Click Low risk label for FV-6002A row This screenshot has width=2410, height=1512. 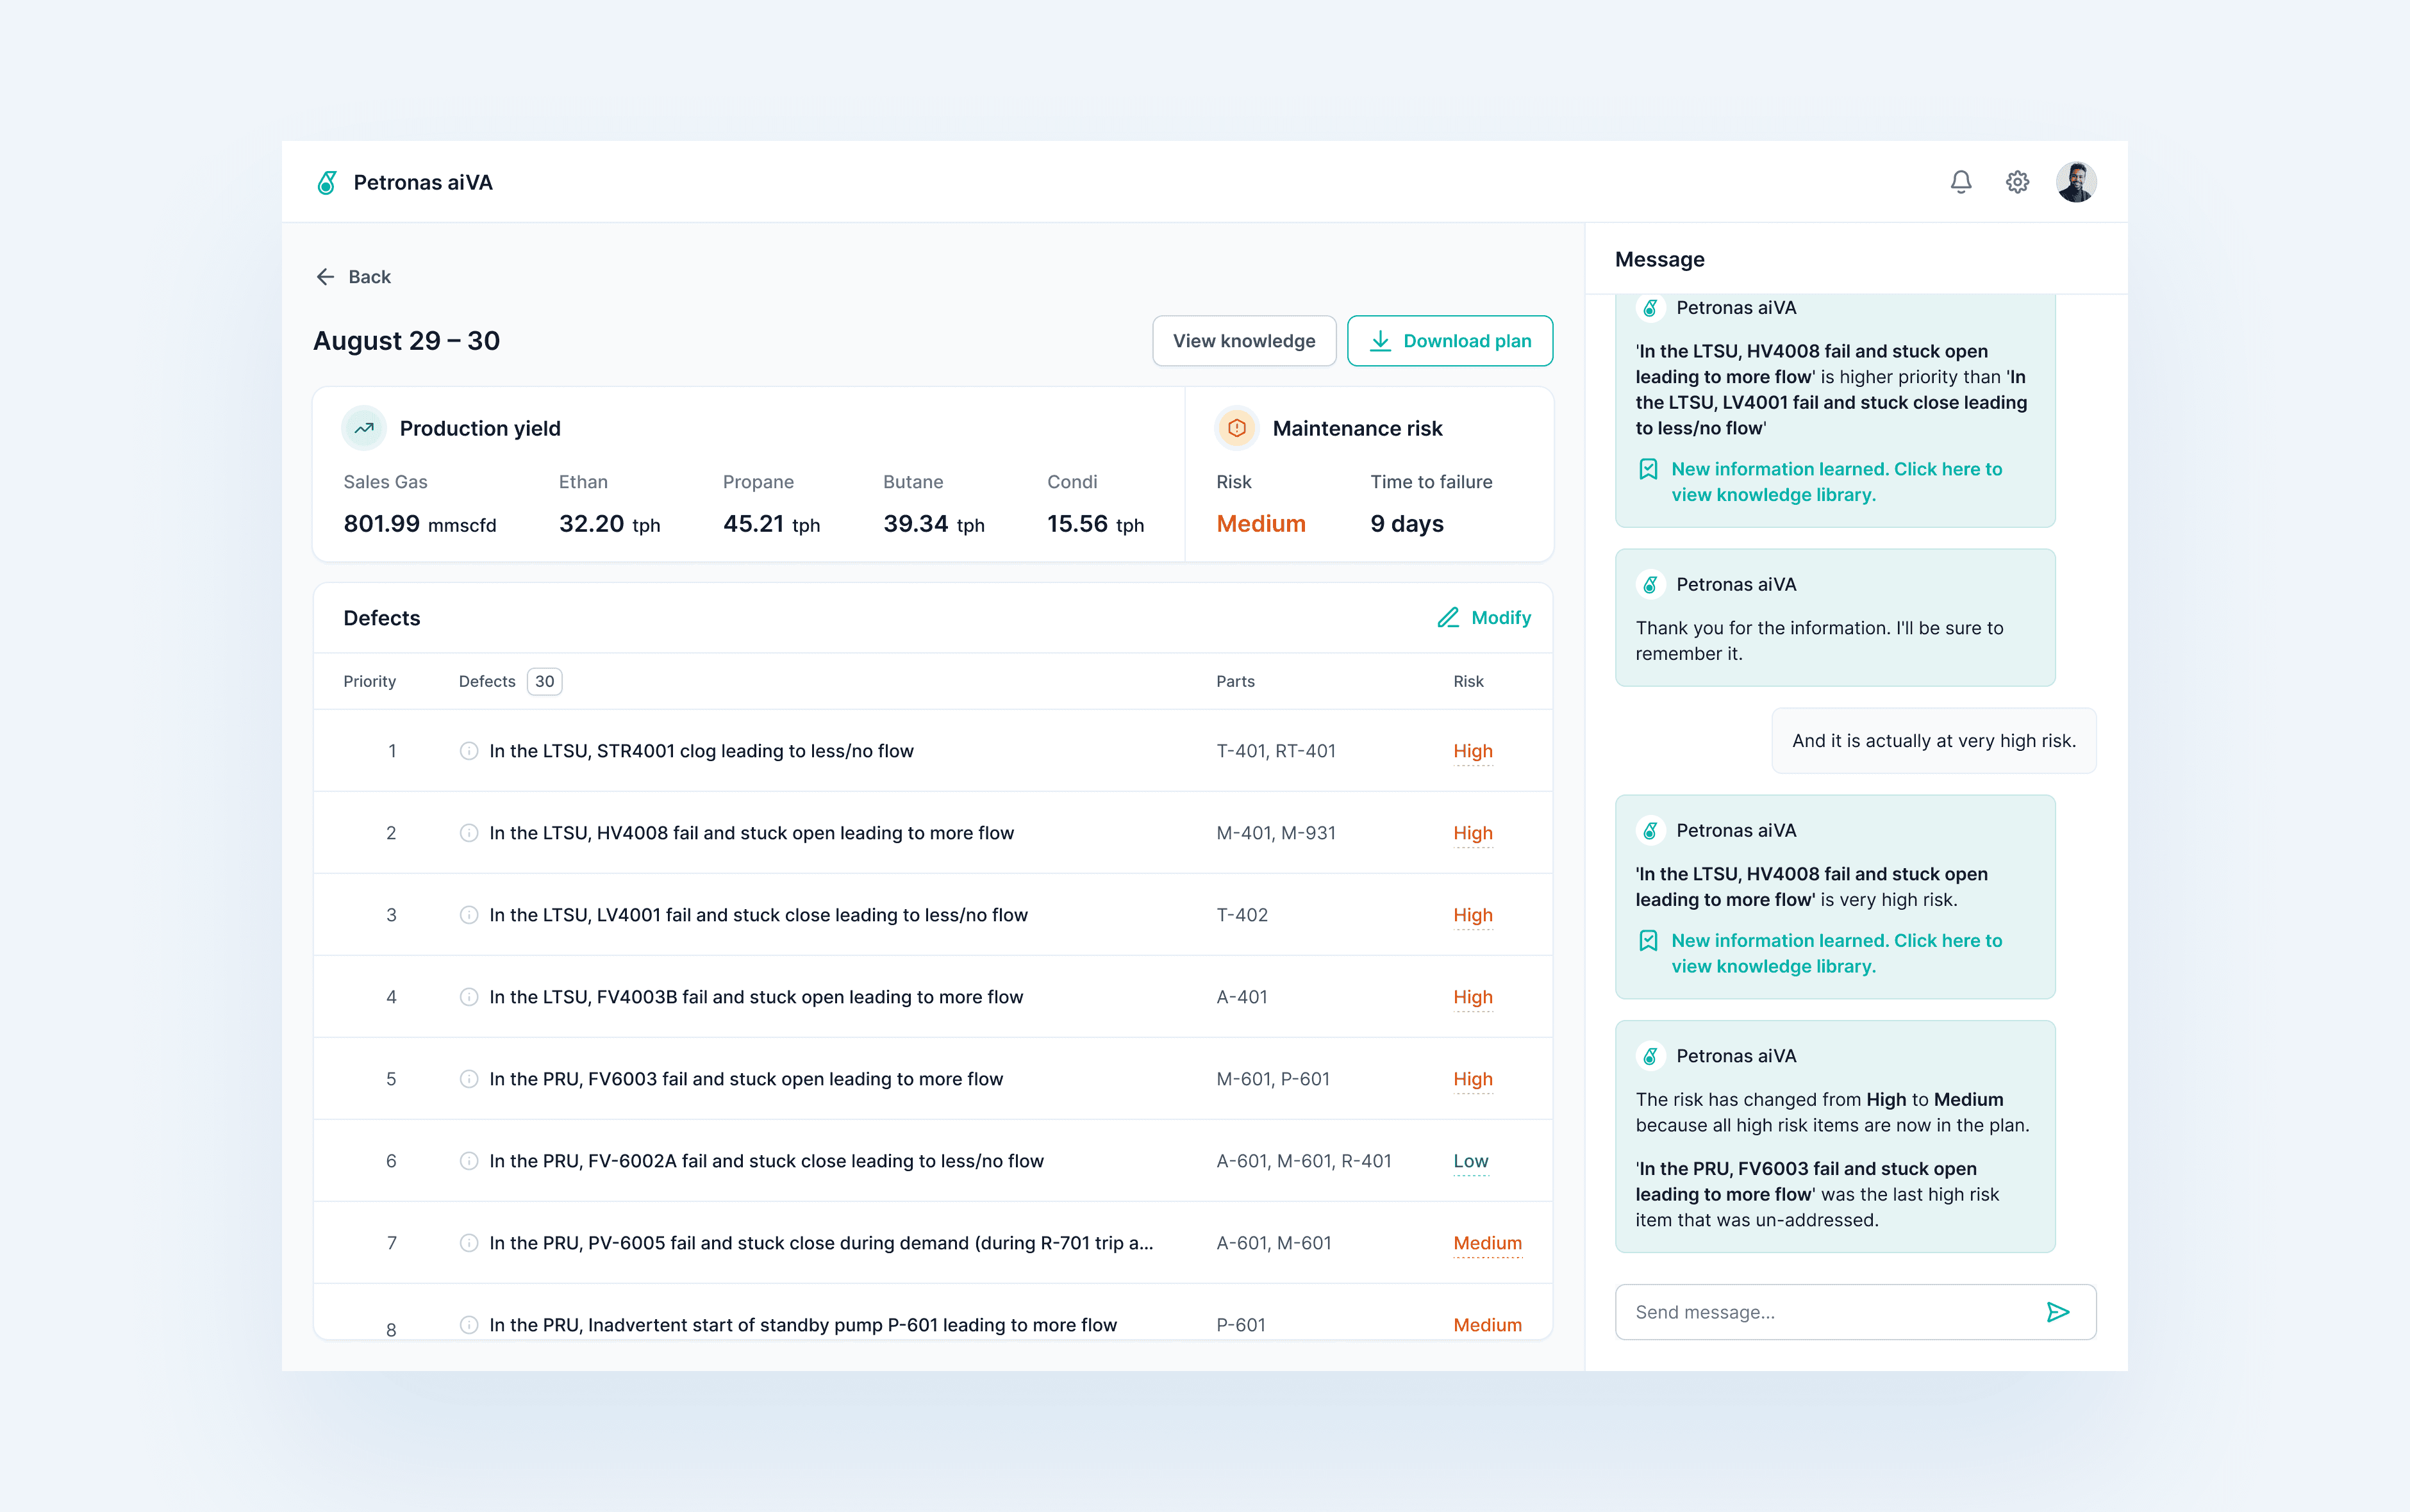[1470, 1161]
